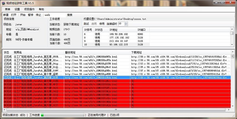Stop the task with 停止
Viewport: 237px width, 119px height.
point(39,15)
